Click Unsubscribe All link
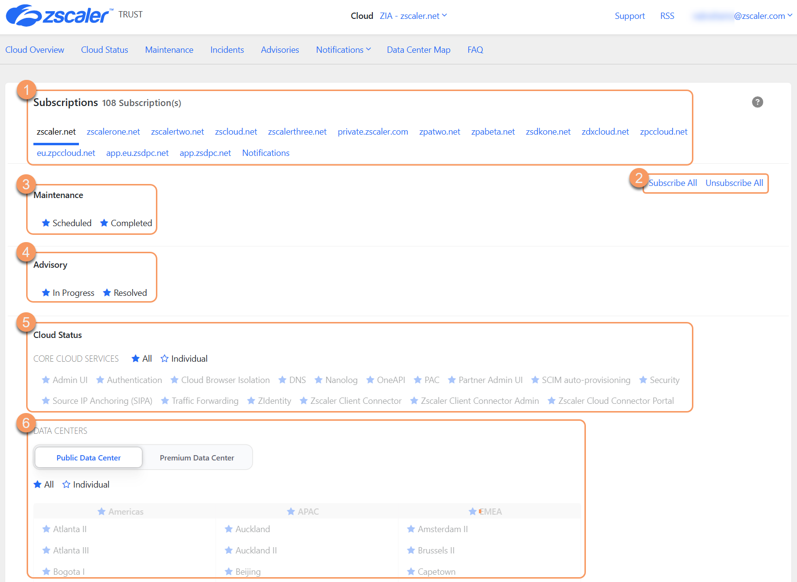Image resolution: width=797 pixels, height=582 pixels. tap(734, 183)
